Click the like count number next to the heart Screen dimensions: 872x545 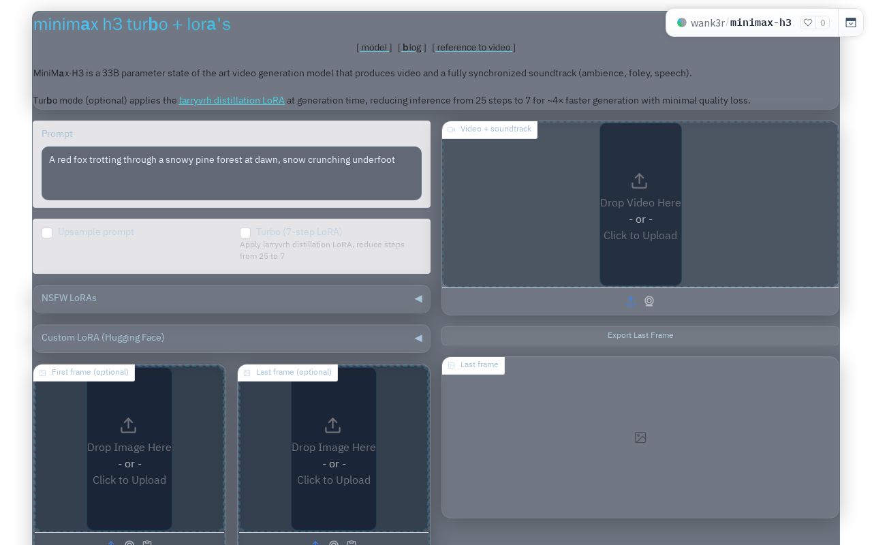tap(822, 22)
